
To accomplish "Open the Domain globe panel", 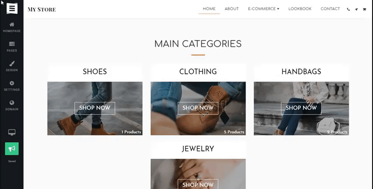I will pyautogui.click(x=12, y=105).
